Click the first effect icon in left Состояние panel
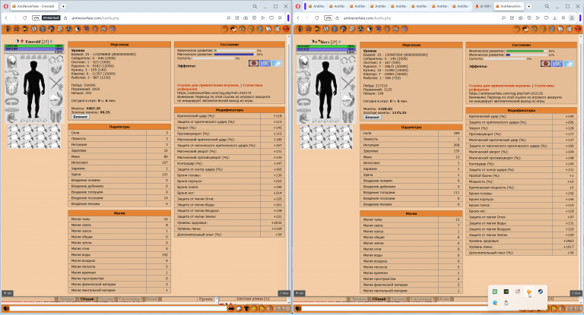The image size is (584, 315). tap(254, 63)
